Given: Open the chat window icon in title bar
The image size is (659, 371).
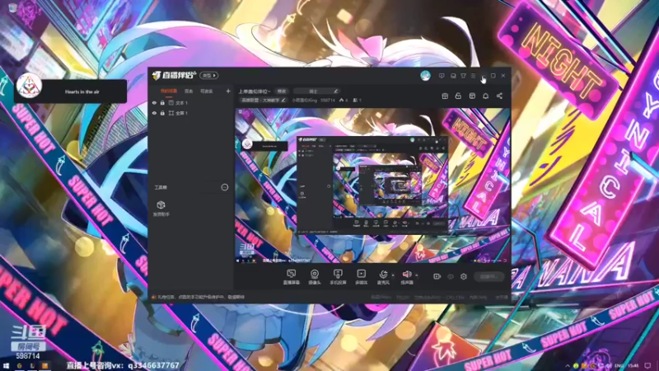Looking at the screenshot, I should coord(453,76).
